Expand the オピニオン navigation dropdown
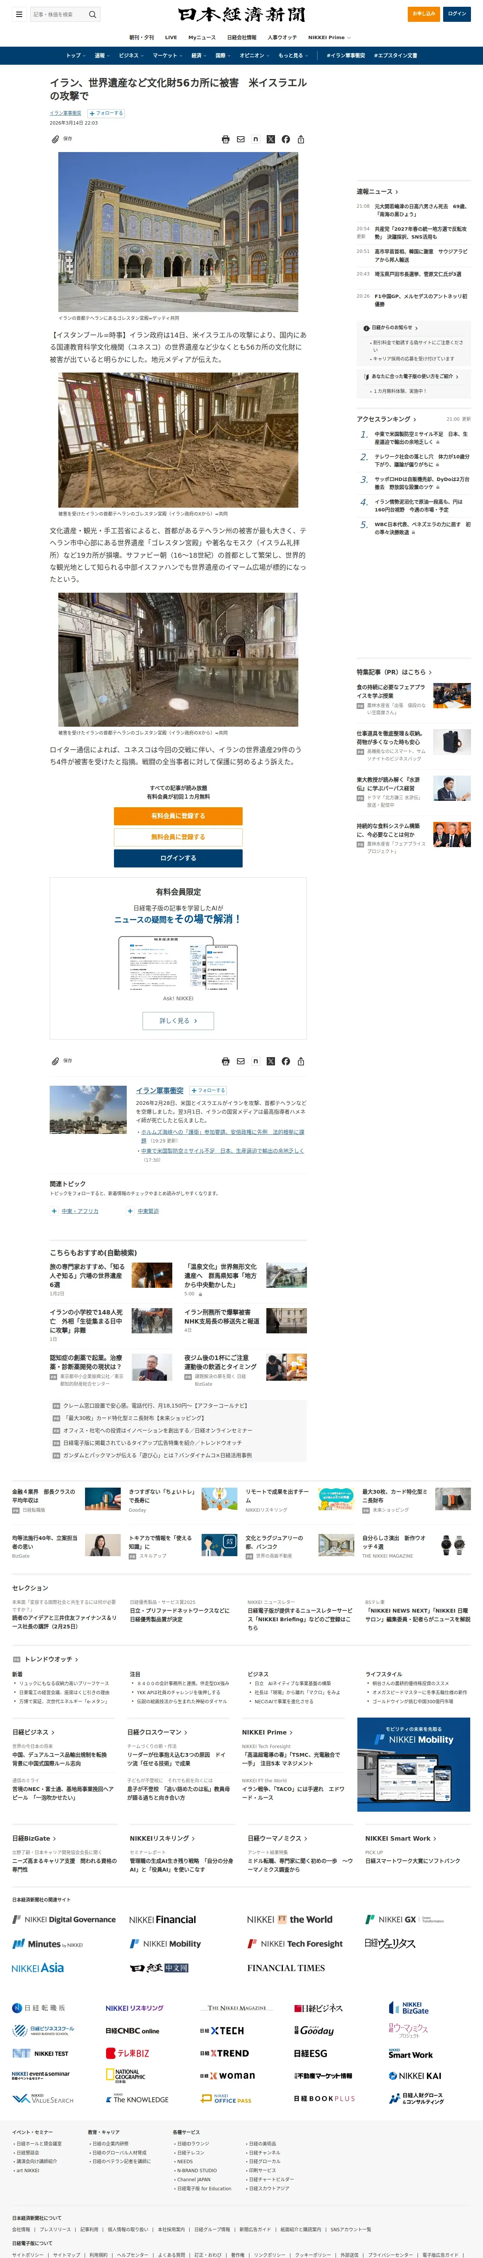Image resolution: width=483 pixels, height=2258 pixels. (254, 55)
